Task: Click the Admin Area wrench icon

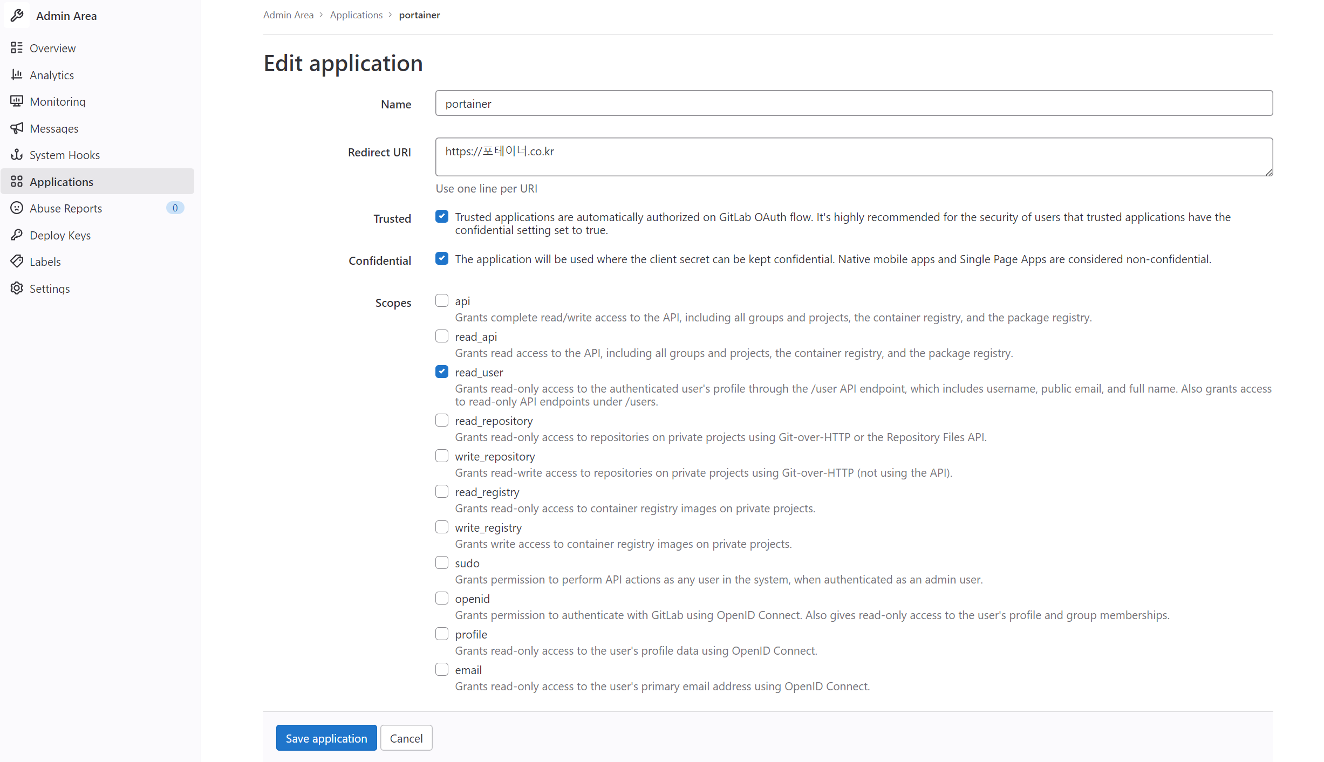Action: (17, 16)
